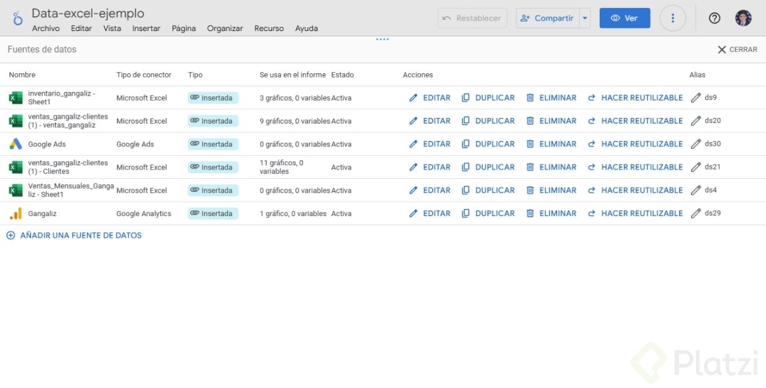Click the 'Google Analytics' connector type cell
The image size is (766, 388).
point(144,214)
